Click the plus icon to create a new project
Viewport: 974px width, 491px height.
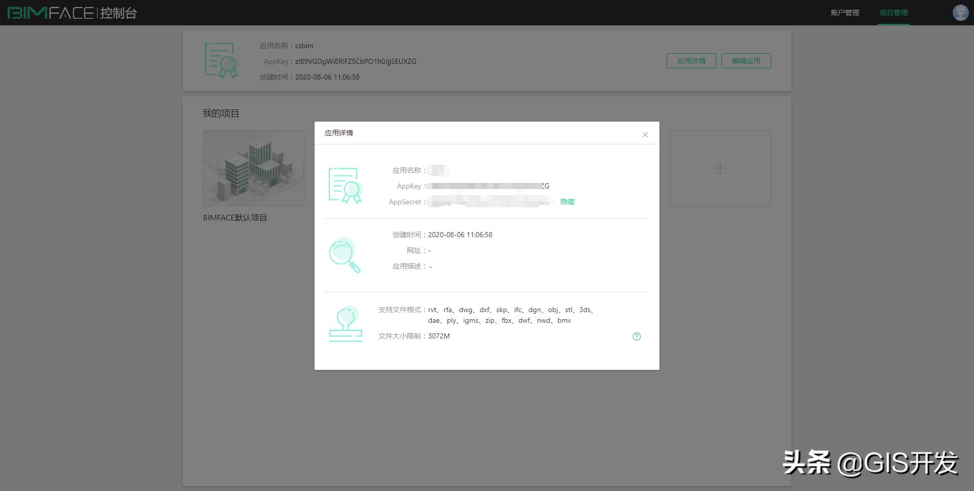(x=720, y=168)
